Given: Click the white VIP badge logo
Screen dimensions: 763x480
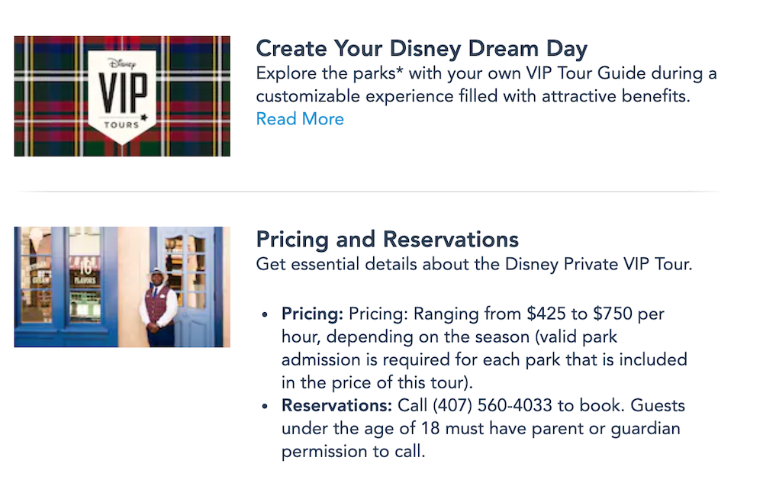Looking at the screenshot, I should [x=122, y=95].
